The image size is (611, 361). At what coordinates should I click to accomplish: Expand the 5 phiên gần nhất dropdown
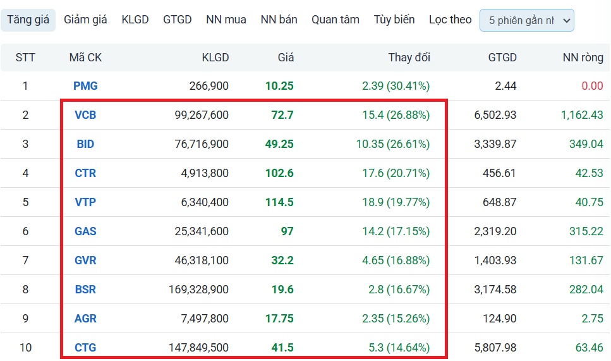(x=527, y=20)
